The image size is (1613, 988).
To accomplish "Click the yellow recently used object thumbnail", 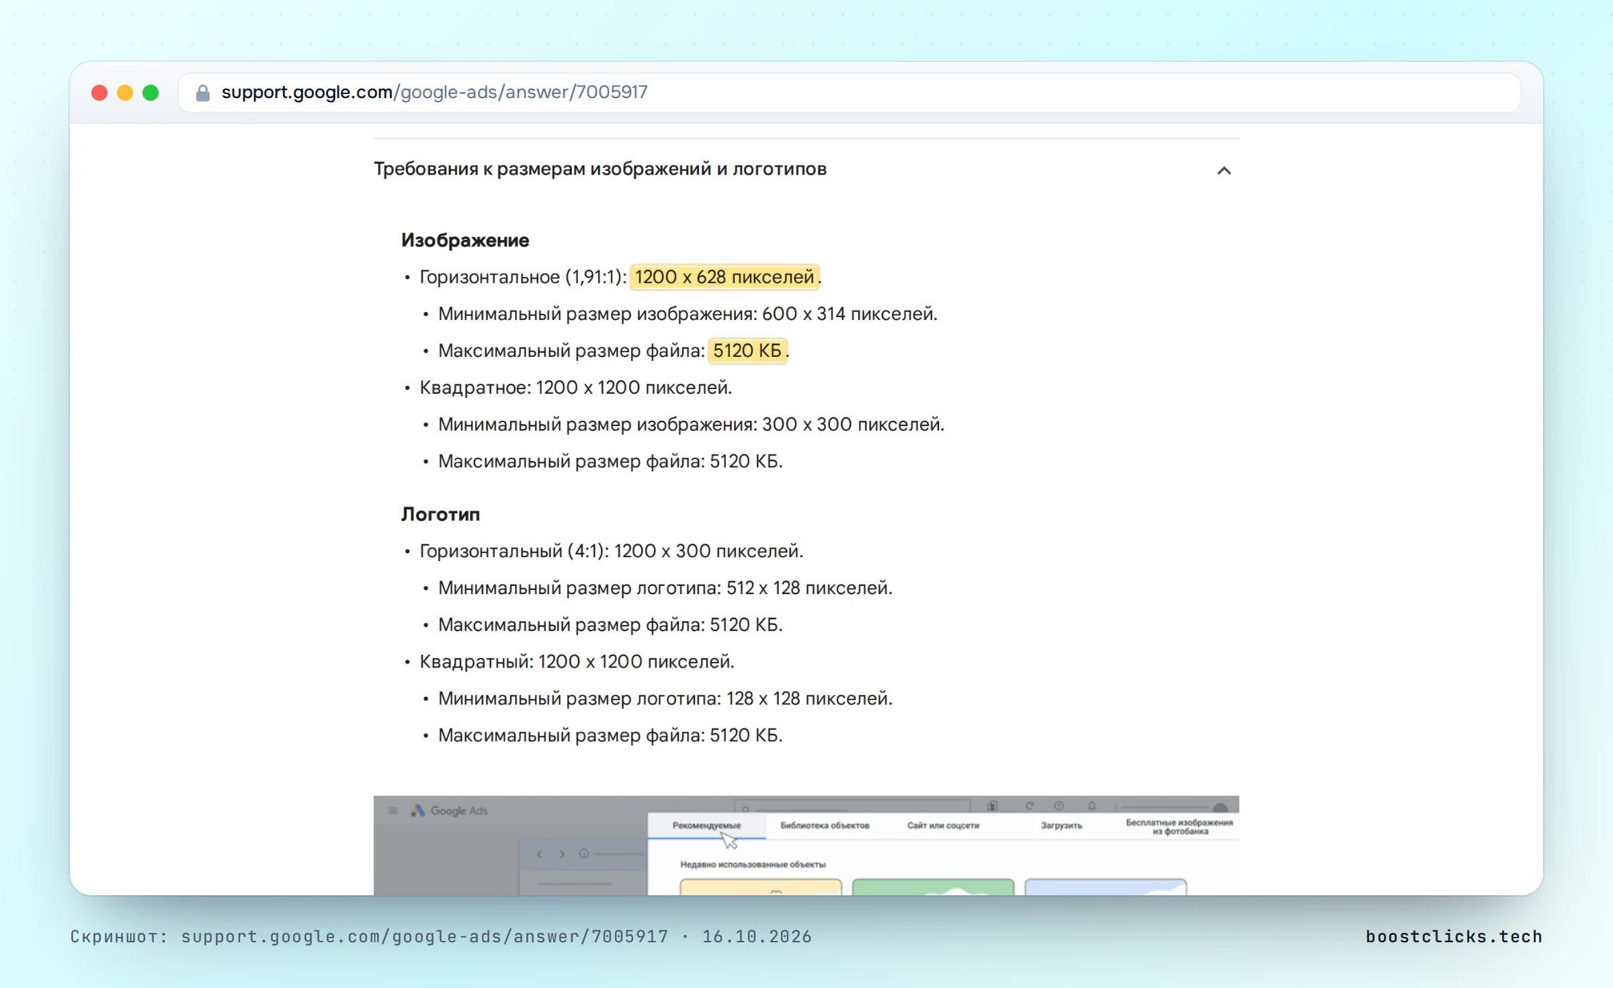I will [760, 887].
